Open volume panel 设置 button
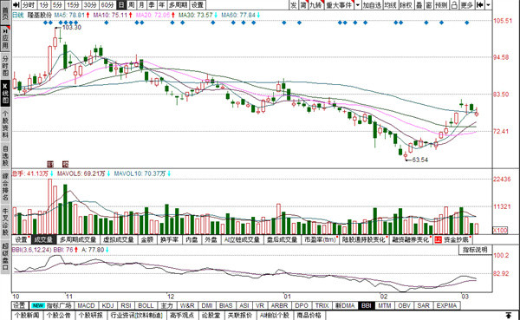Viewport: 520px width, 320px height. (x=21, y=239)
